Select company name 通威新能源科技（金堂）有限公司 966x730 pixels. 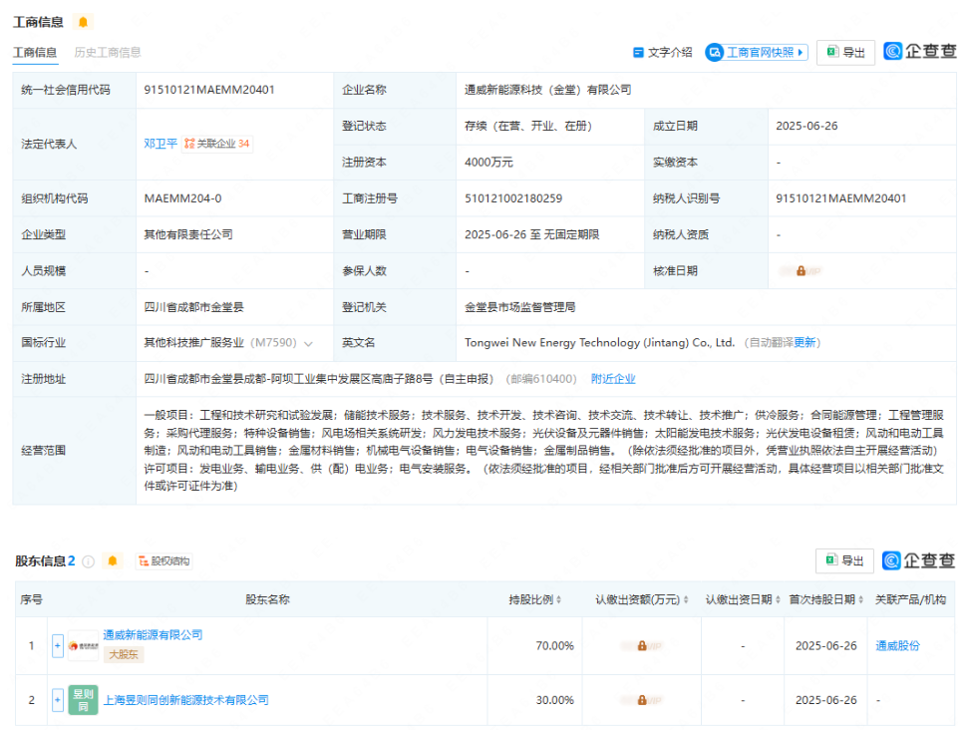point(548,90)
